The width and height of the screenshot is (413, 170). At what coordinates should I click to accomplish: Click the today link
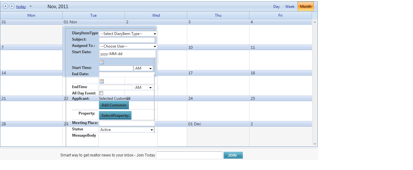(x=21, y=7)
